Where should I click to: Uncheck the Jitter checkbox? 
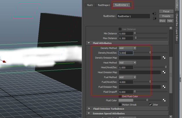(x=150, y=105)
